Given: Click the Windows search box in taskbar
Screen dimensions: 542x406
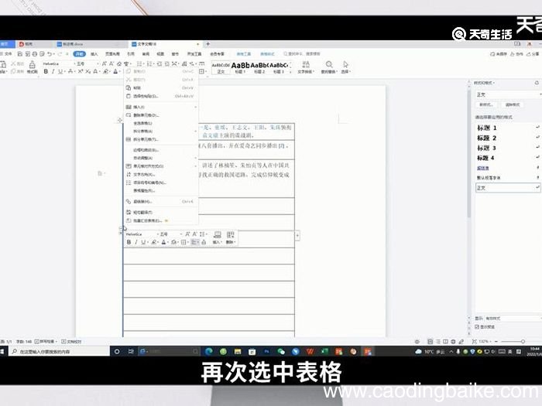Looking at the screenshot, I should point(60,351).
